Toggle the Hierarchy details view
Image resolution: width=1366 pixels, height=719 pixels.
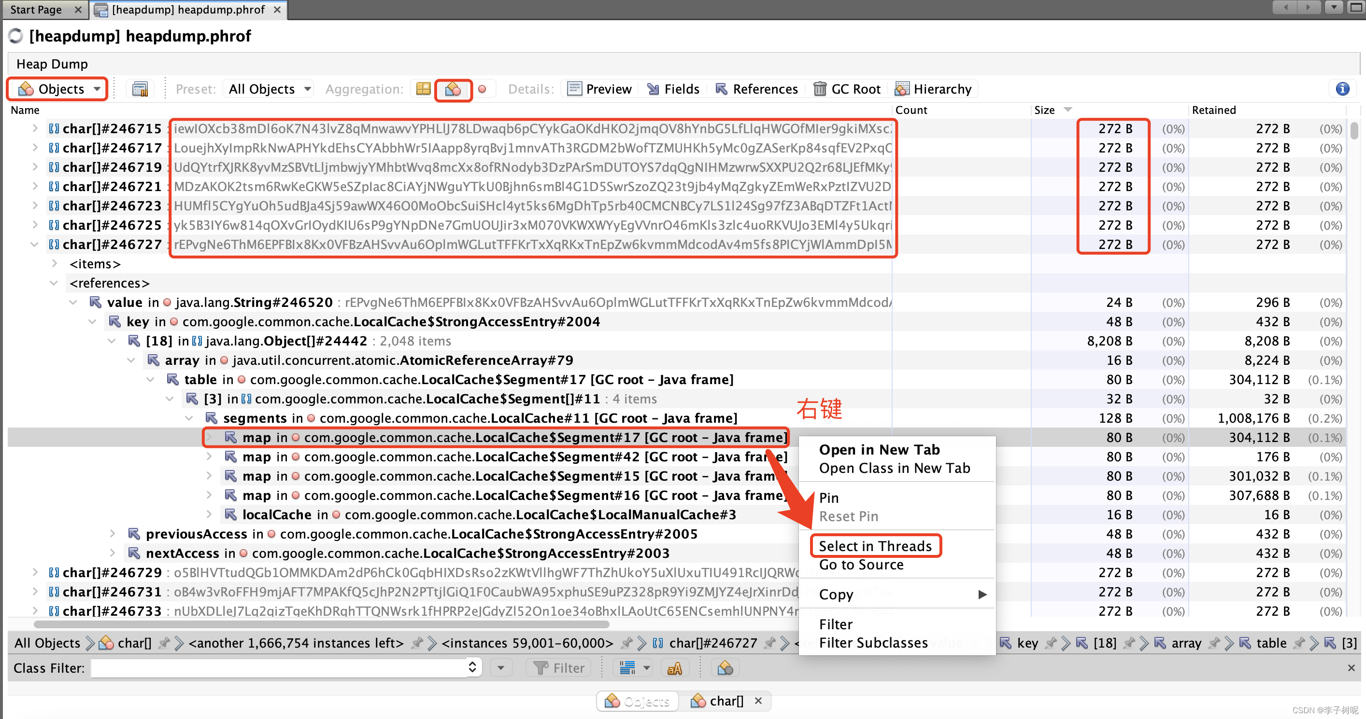(933, 89)
